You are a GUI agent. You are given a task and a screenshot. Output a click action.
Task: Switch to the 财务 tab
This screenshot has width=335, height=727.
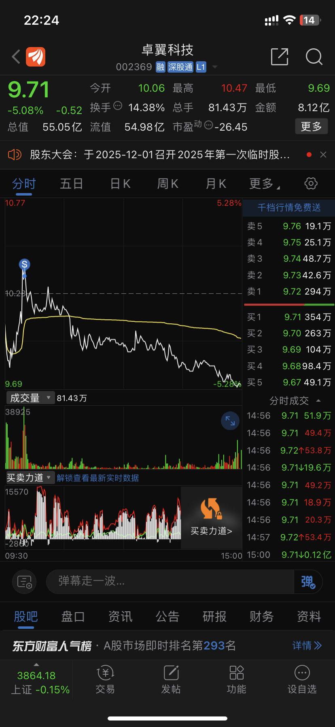(x=262, y=617)
